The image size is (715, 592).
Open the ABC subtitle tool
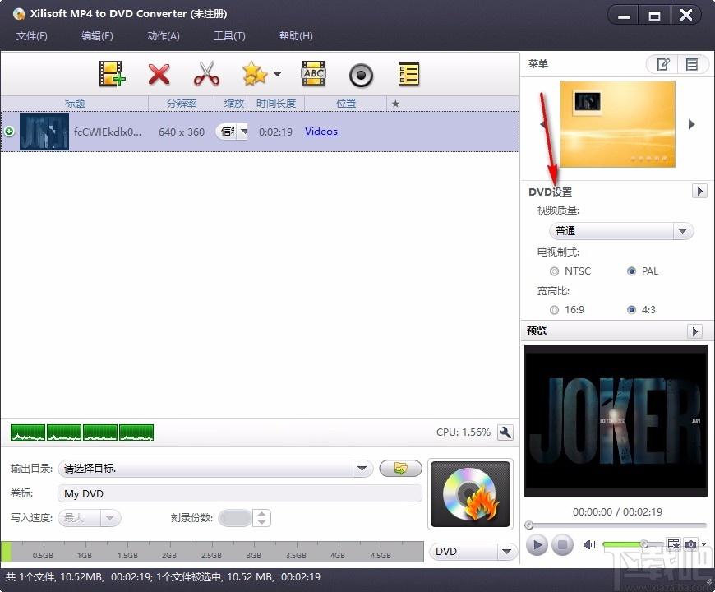(314, 74)
